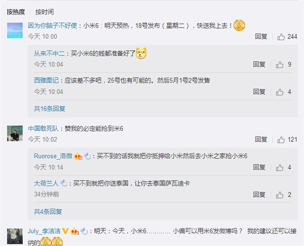Click the membership badge next to 大荷兰人
Screen dimensions: 304x246
coord(64,183)
